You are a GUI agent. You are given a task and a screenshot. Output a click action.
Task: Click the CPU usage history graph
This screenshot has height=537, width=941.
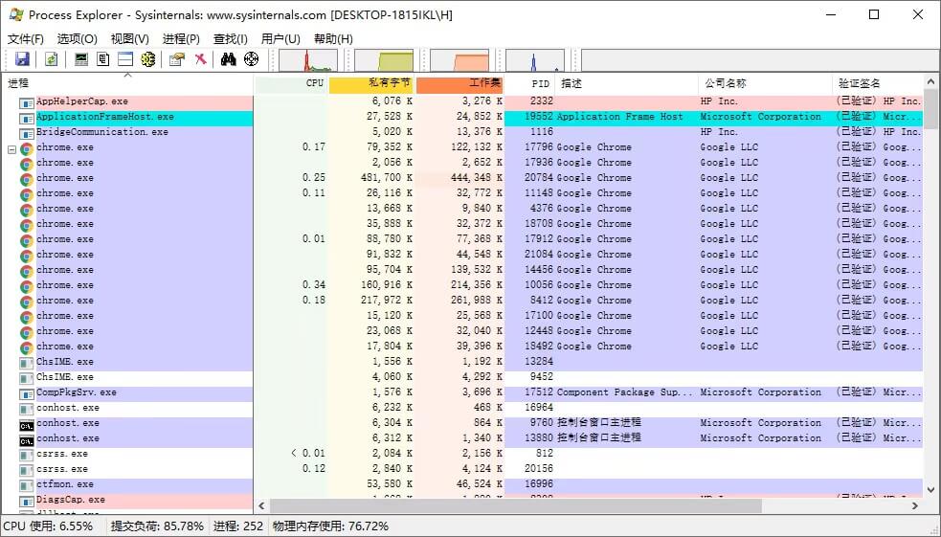point(308,60)
